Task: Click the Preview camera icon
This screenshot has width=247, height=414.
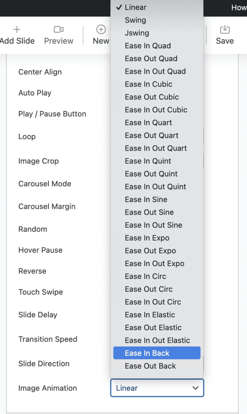Action: (x=59, y=29)
